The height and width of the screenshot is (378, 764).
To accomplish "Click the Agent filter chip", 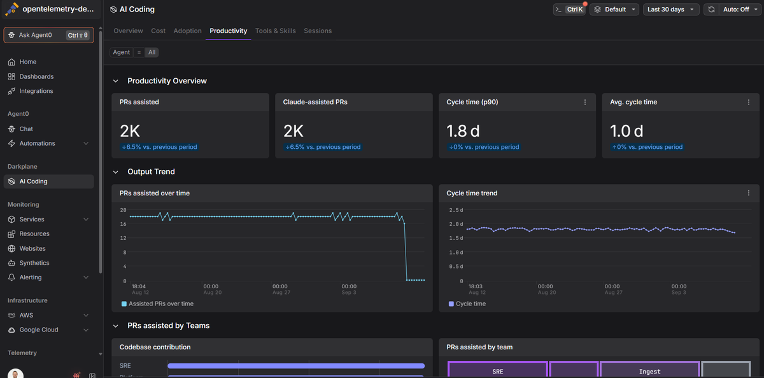I will point(122,52).
